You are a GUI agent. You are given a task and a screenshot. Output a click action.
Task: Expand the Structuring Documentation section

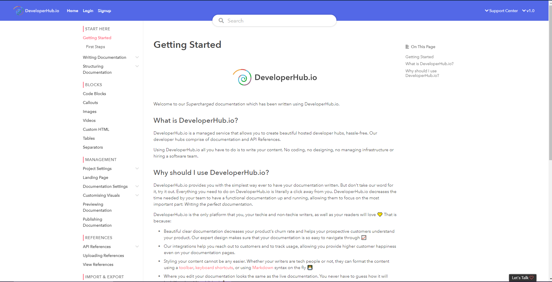(137, 66)
